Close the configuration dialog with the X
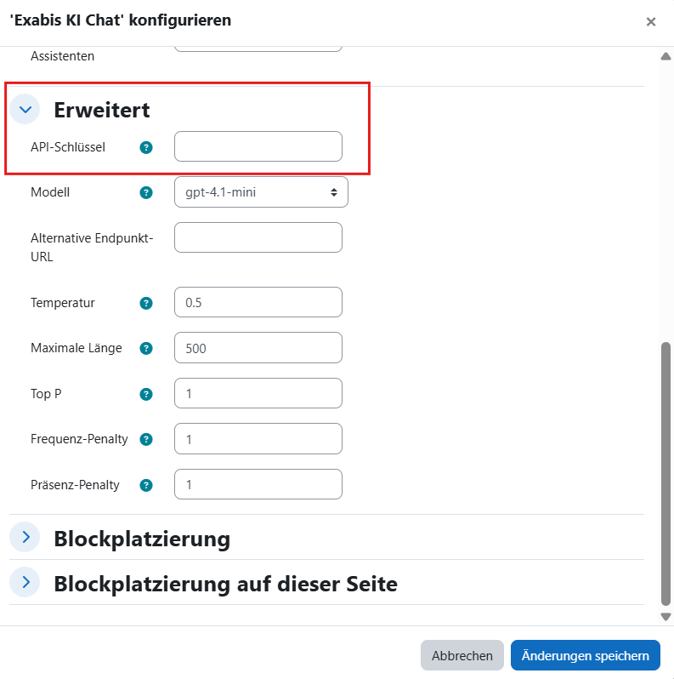The width and height of the screenshot is (674, 679). click(651, 22)
